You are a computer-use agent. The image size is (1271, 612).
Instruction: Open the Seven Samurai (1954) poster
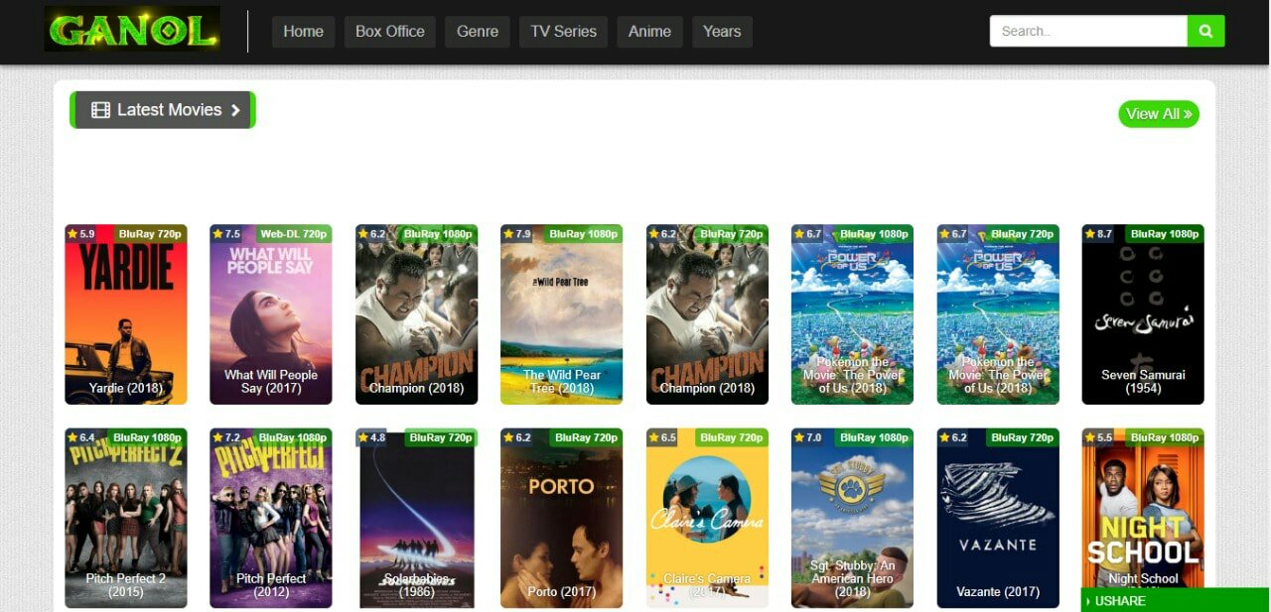point(1143,314)
